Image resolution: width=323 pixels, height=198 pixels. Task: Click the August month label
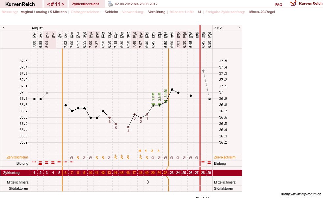pos(37,28)
